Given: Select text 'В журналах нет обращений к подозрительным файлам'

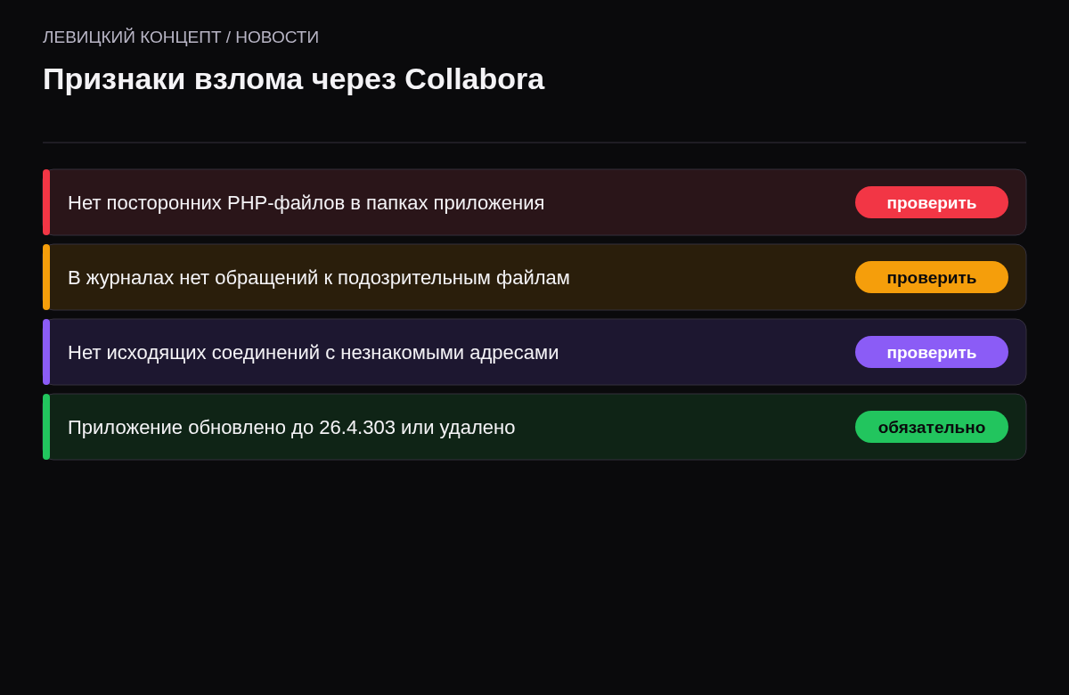Looking at the screenshot, I should coord(319,278).
